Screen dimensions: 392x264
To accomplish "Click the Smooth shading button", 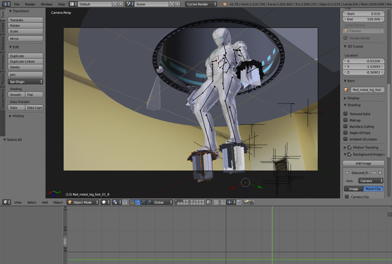I will (x=16, y=95).
